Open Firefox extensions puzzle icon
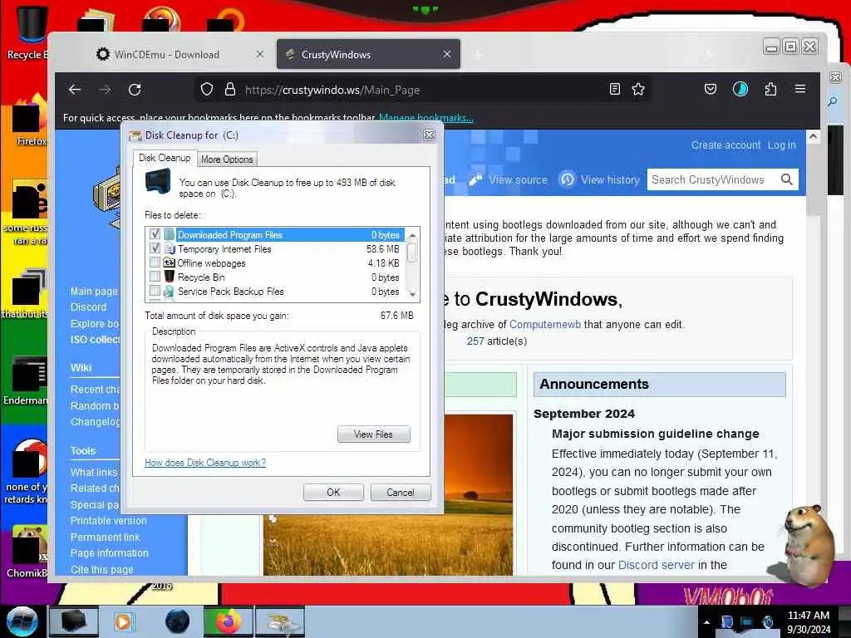The height and width of the screenshot is (638, 851). point(770,90)
